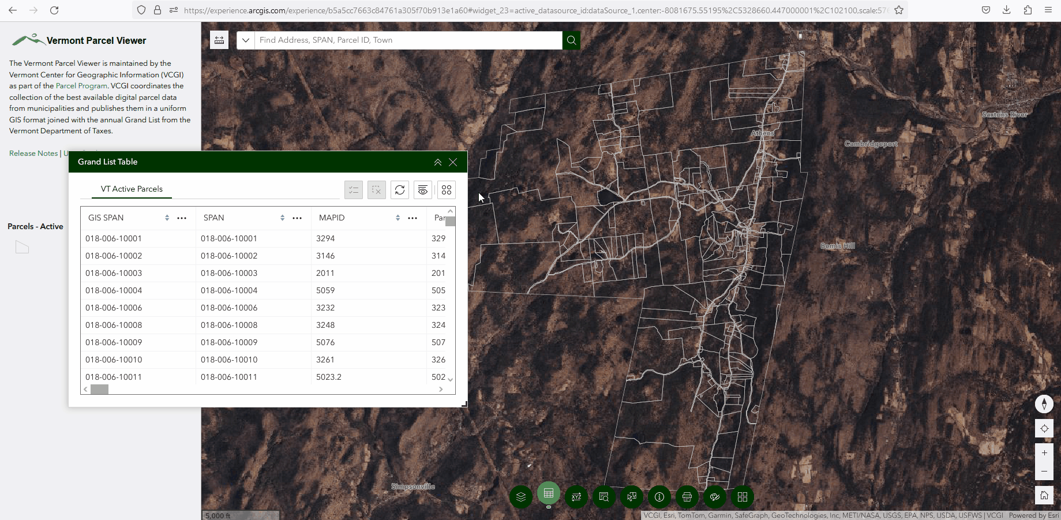Viewport: 1061px width, 520px height.
Task: Open the Info widget on the map toolbar
Action: coord(659,497)
